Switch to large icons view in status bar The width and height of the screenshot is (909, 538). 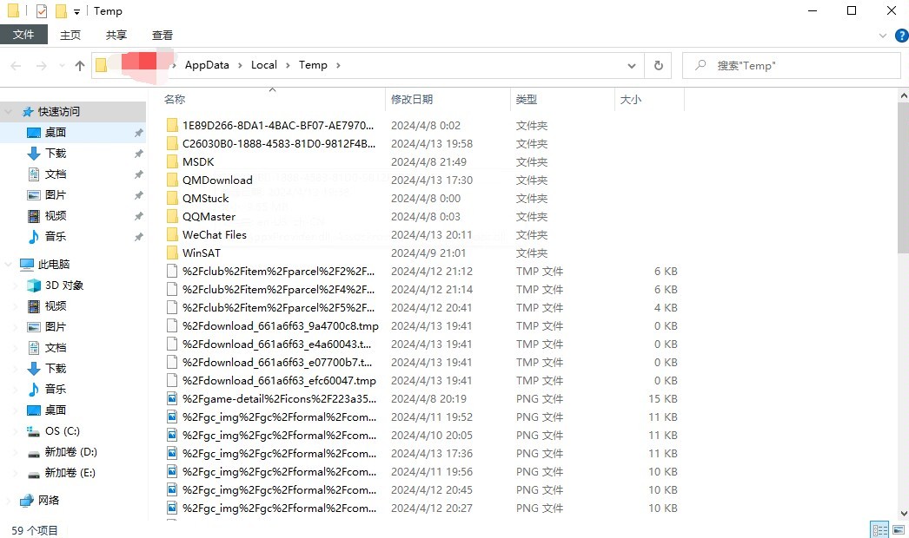click(899, 528)
